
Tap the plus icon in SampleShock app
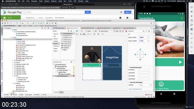(182, 18)
